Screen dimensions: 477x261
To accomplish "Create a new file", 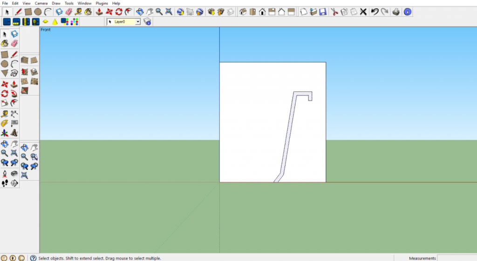I will (304, 12).
